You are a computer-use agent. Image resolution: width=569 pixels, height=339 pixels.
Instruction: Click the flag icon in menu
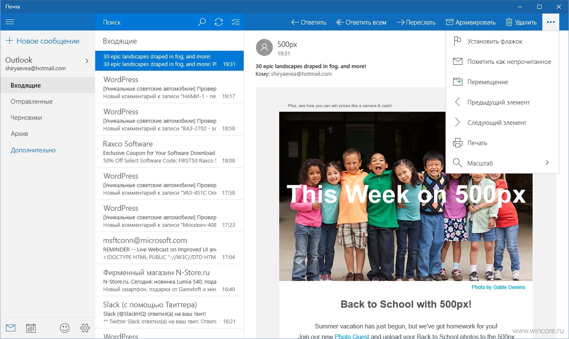point(457,41)
